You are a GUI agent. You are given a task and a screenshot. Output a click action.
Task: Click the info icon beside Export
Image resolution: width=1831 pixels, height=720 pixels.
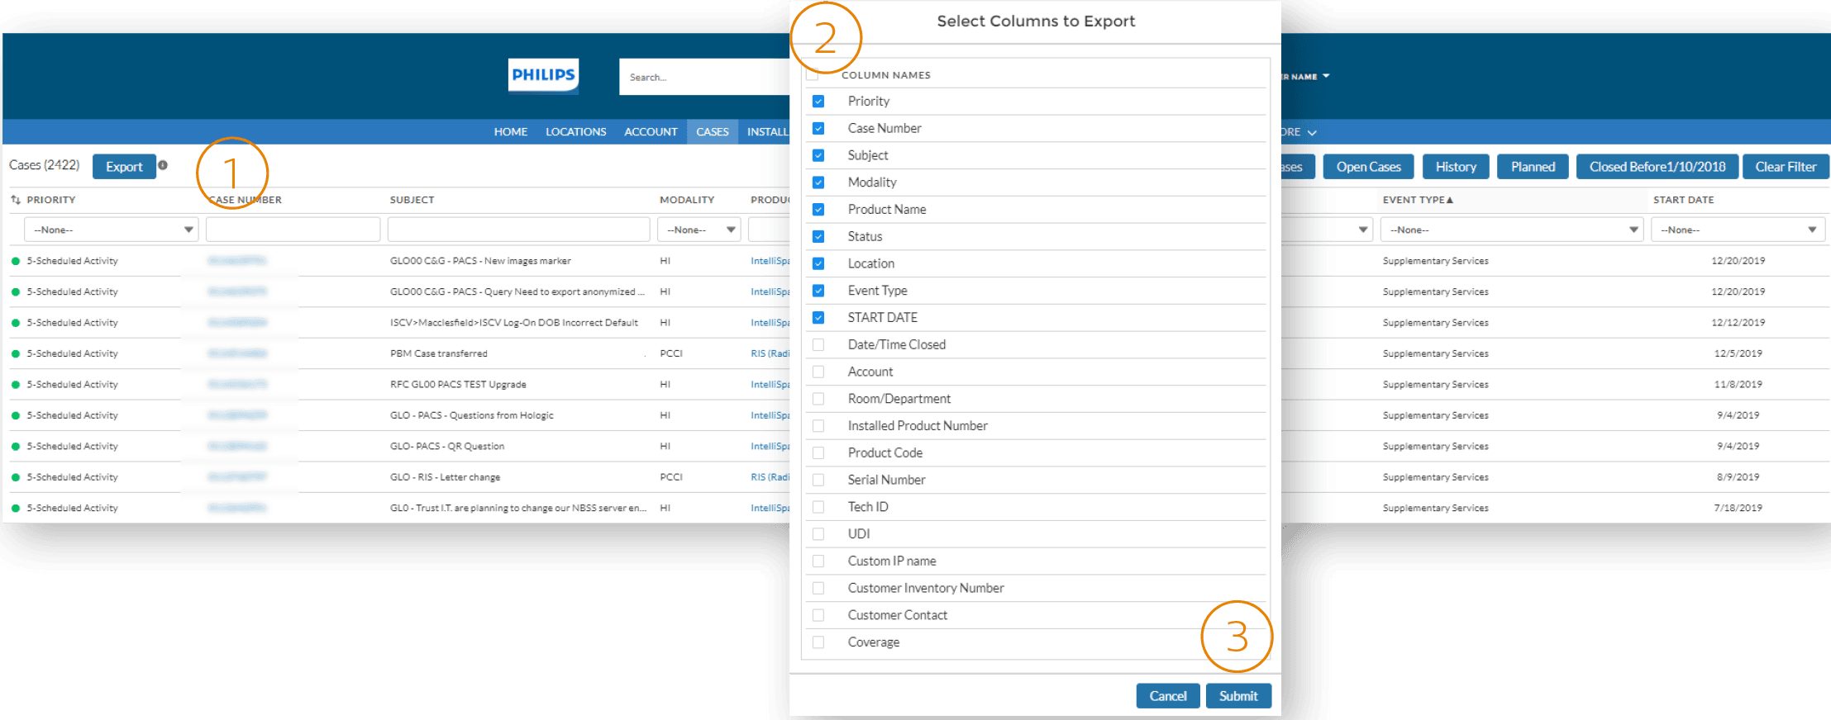coord(163,165)
